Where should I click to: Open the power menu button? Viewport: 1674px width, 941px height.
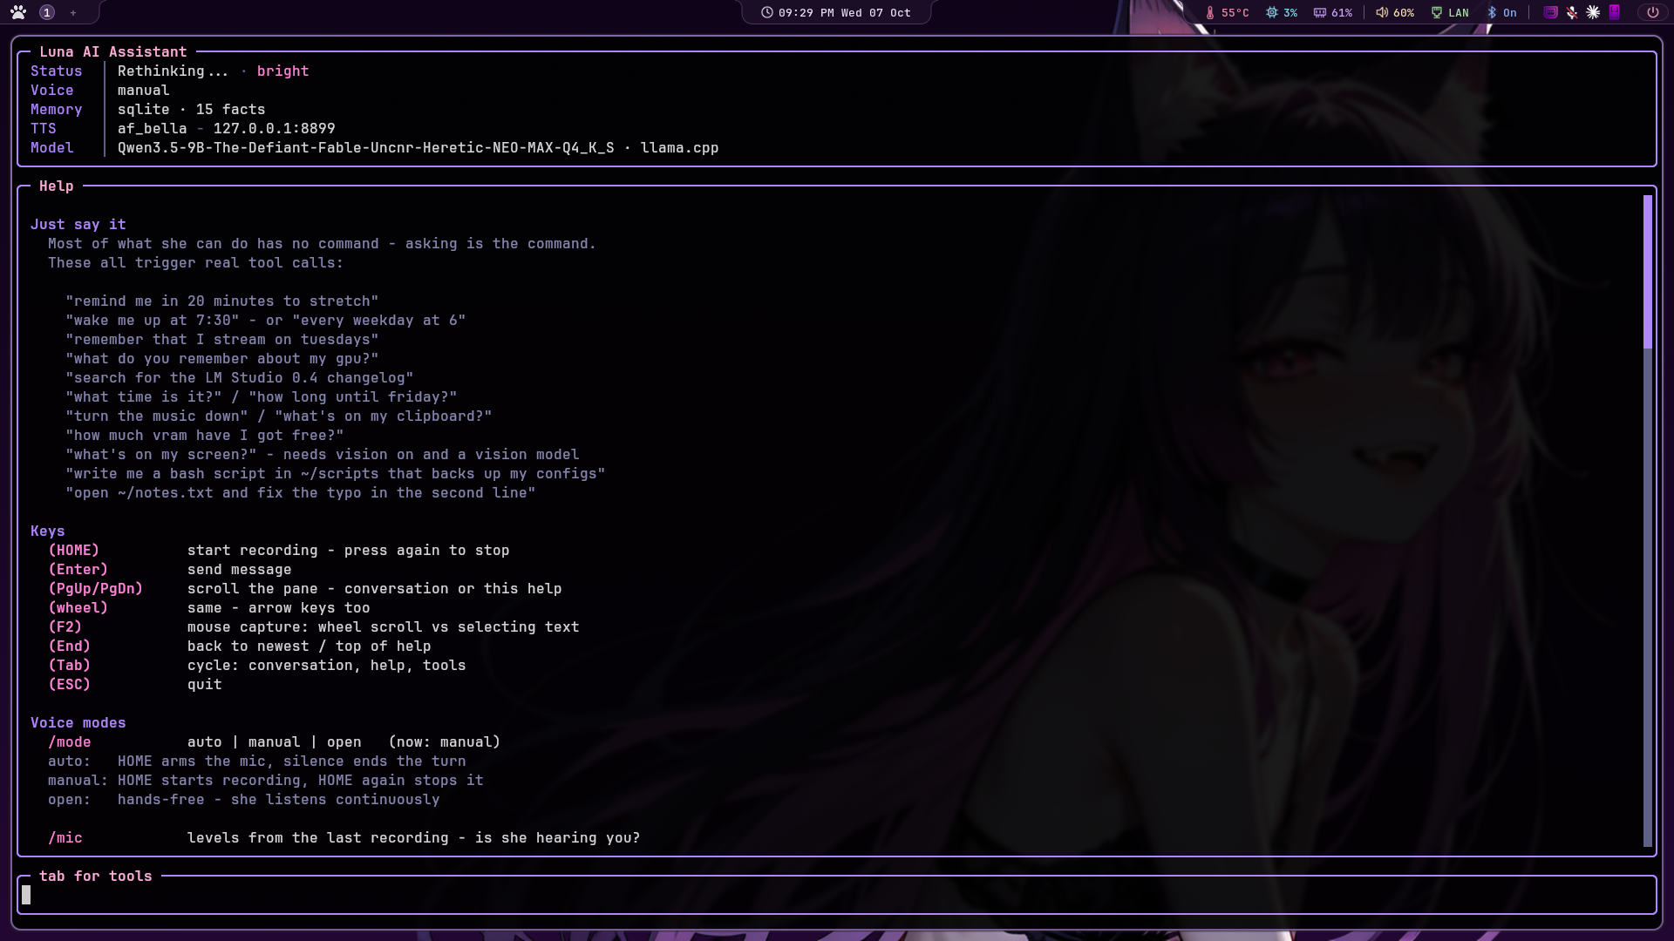click(x=1653, y=12)
